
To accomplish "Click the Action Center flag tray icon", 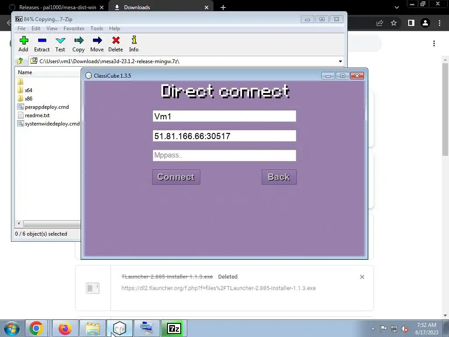I will click(x=383, y=329).
